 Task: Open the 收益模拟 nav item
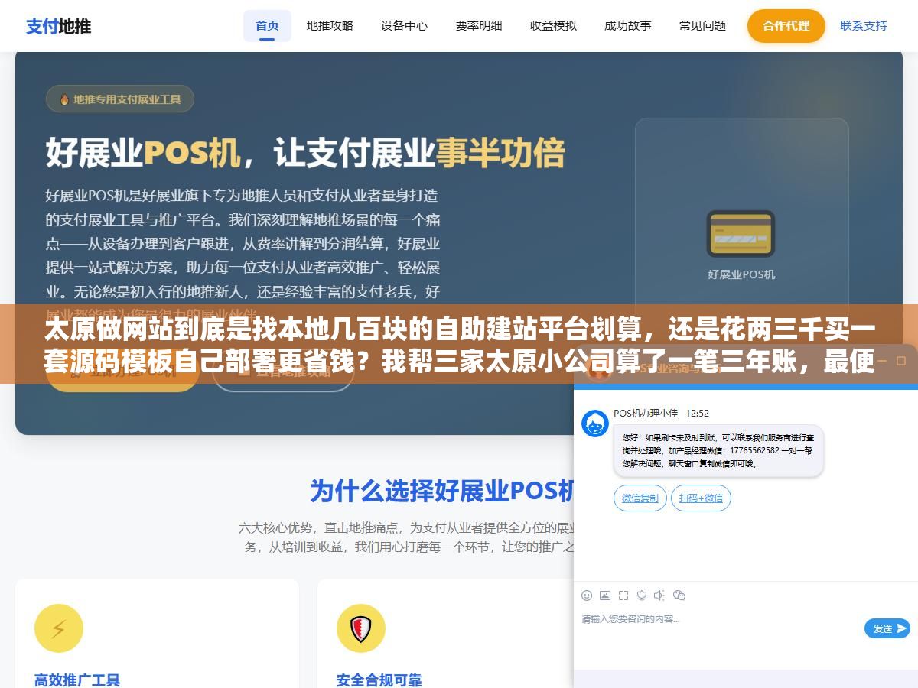pos(553,25)
